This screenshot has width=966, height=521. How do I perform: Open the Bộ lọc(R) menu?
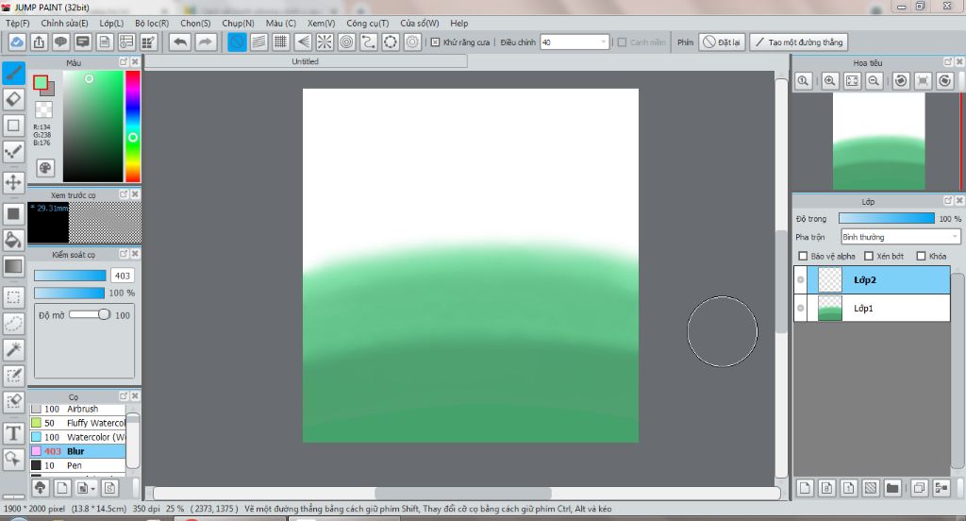coord(152,23)
